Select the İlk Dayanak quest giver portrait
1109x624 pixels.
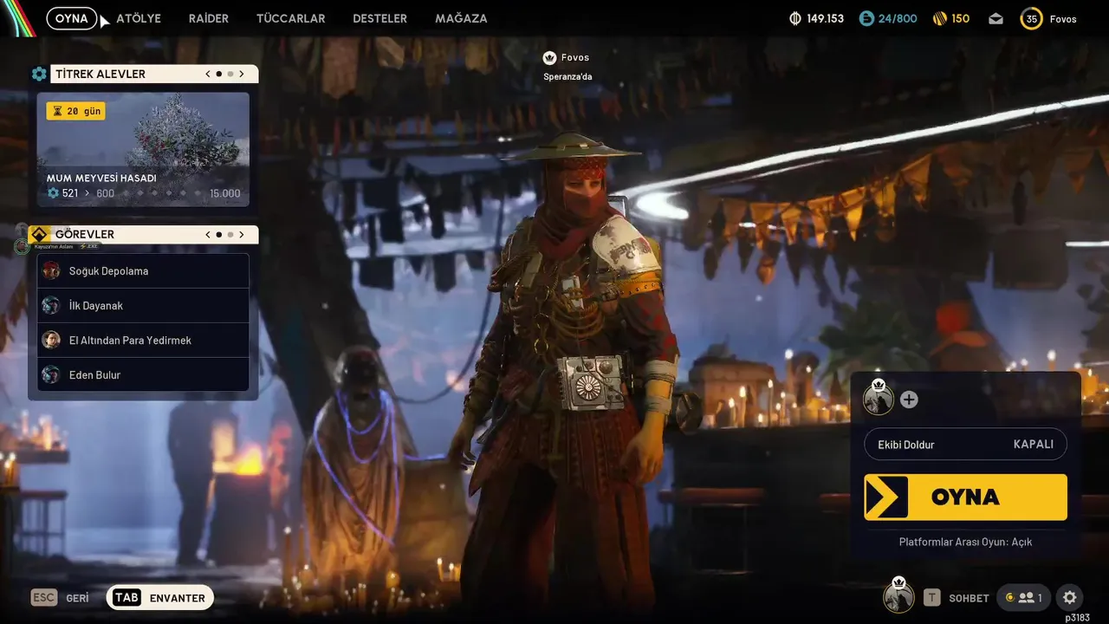pos(51,305)
